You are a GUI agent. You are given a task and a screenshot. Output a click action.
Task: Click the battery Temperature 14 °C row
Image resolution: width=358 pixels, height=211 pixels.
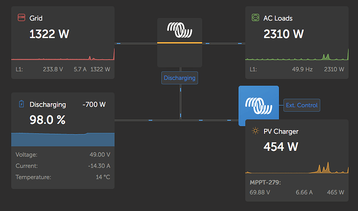pos(63,177)
